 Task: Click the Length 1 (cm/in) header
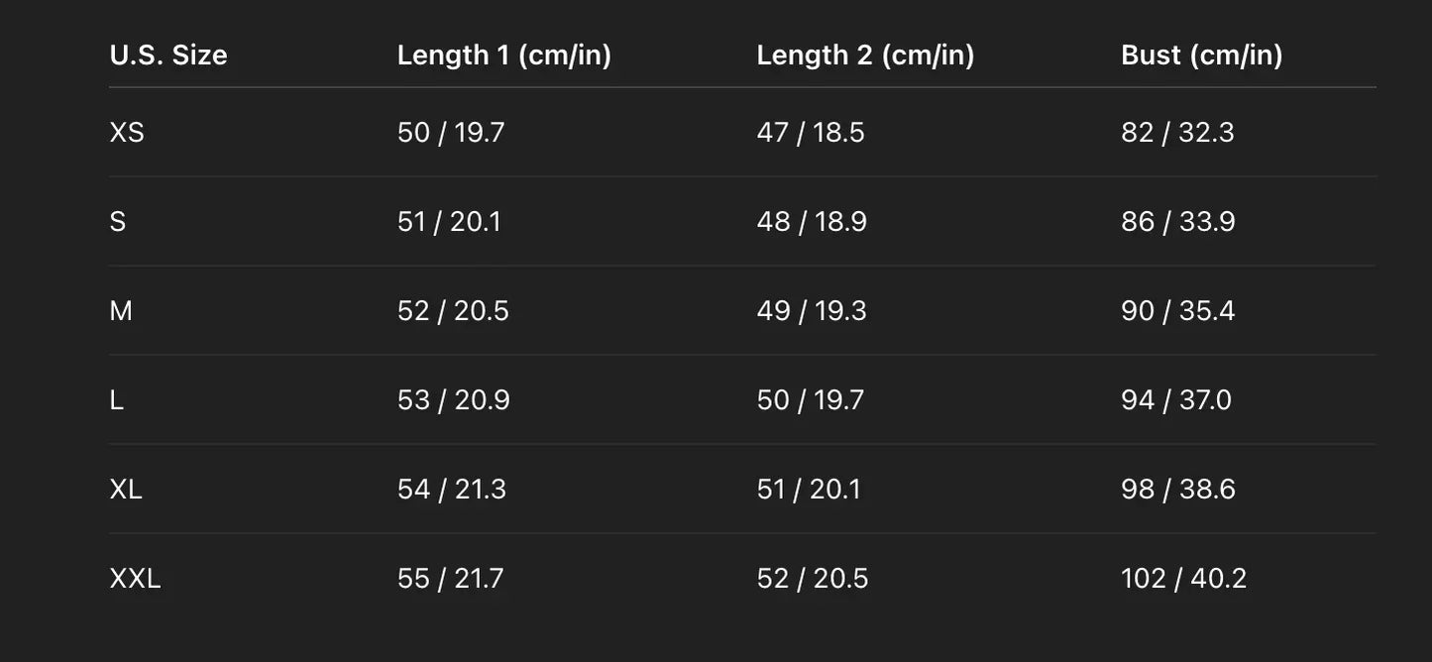click(503, 55)
